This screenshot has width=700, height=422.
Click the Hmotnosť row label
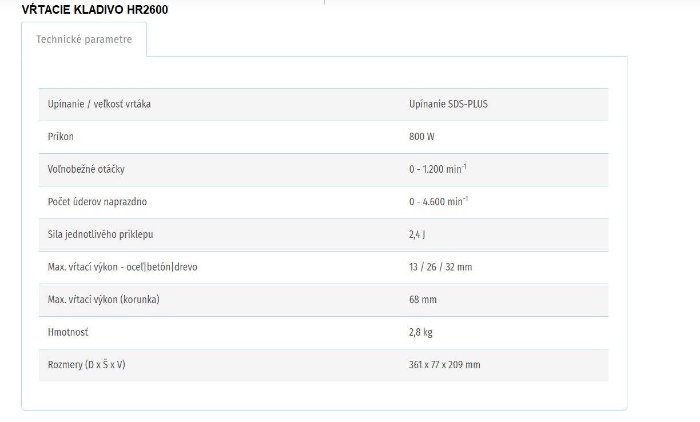tap(68, 332)
